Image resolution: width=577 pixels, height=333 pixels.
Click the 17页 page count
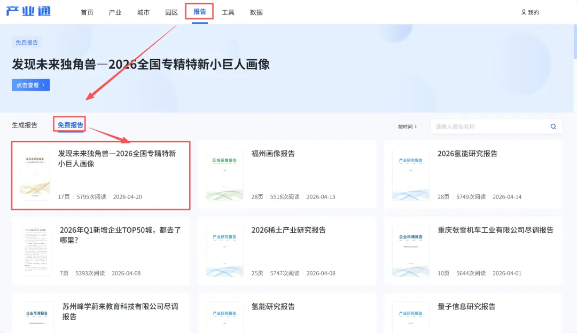64,196
